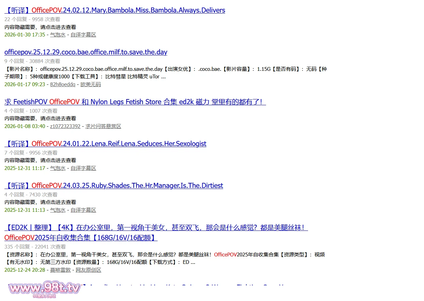Click the snippet beginning '【影片名称】: officepov.25.12.29'
This screenshot has height=301, width=424.
(x=166, y=73)
